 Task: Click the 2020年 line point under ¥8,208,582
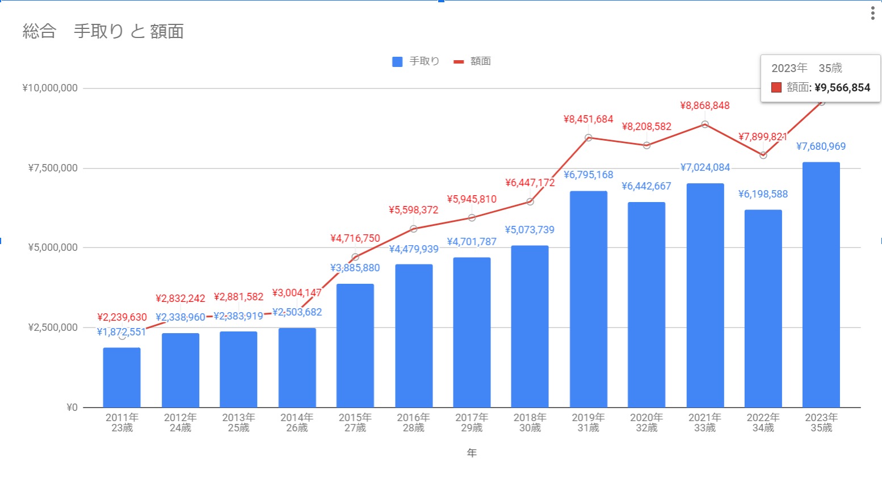646,145
